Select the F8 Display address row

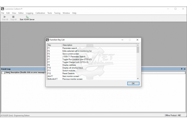tap(92, 65)
